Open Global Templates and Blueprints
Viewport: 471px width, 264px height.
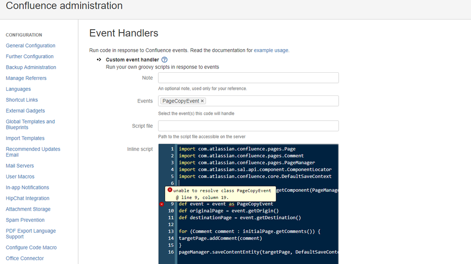tap(30, 124)
